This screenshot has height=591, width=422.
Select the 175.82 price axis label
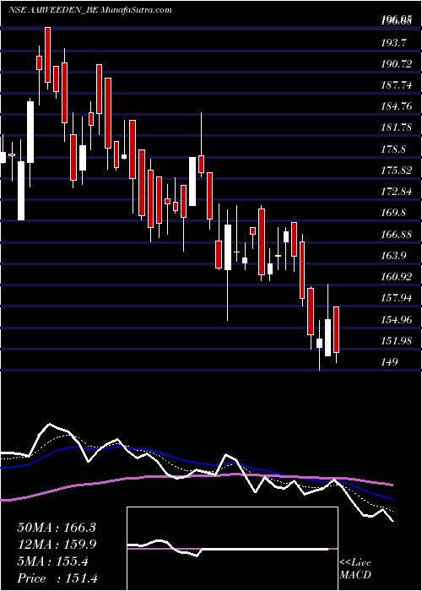point(397,171)
